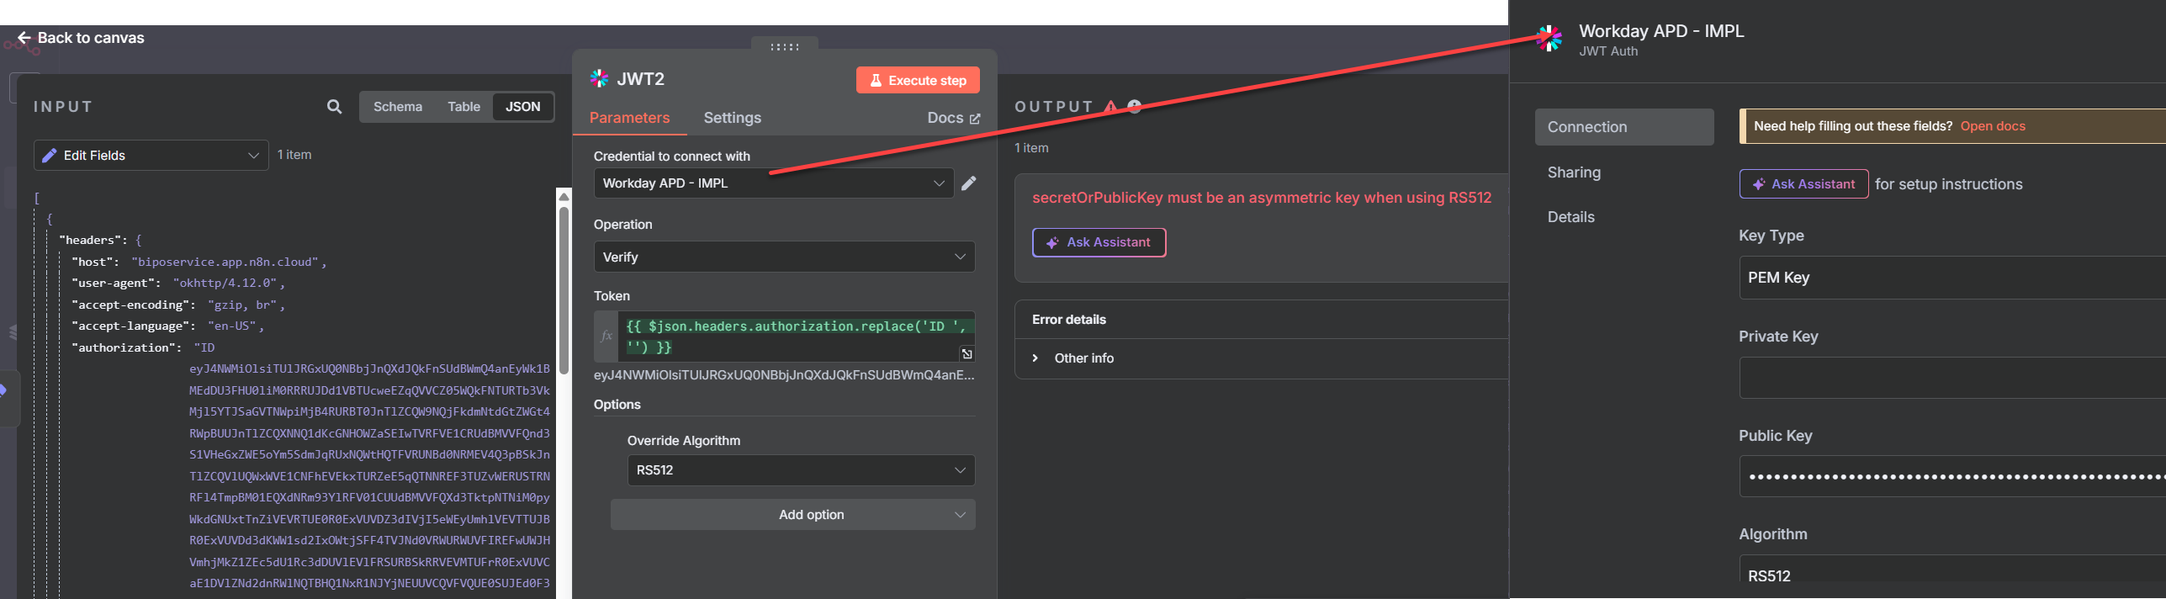The width and height of the screenshot is (2166, 599).
Task: Open the Key Type dropdown showing PEM Key
Action: click(x=1952, y=278)
